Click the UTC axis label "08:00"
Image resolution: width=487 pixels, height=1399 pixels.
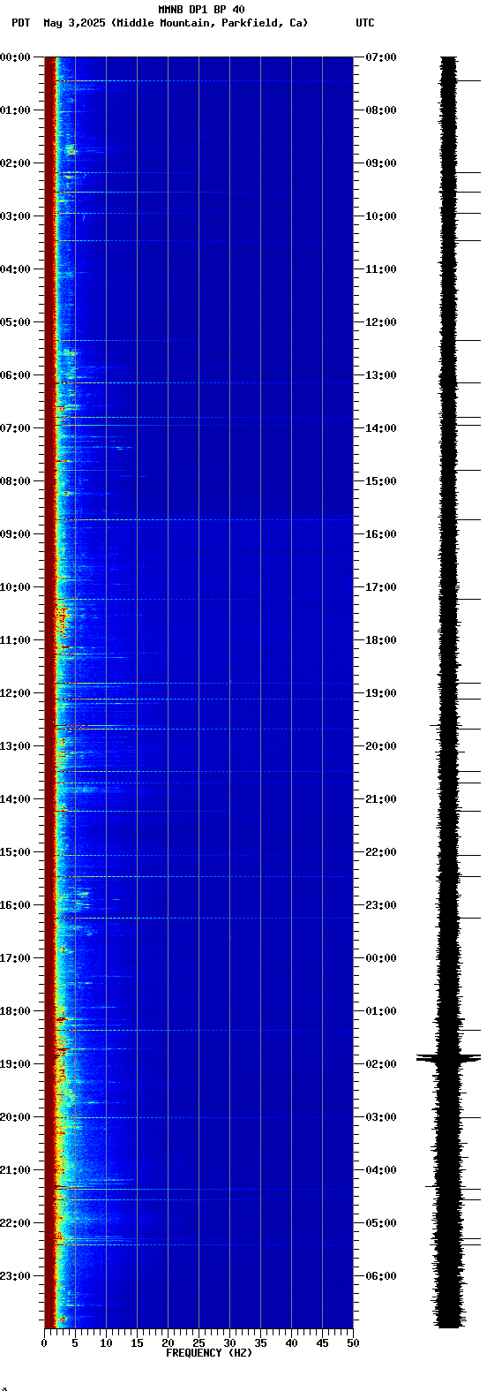point(380,110)
